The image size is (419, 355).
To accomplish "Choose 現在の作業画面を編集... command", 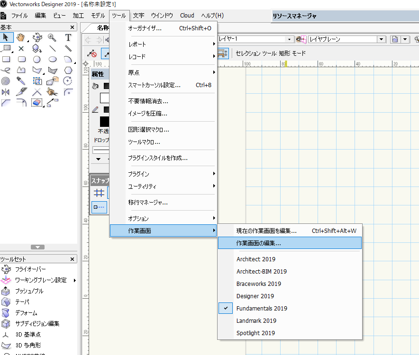I will [x=290, y=231].
